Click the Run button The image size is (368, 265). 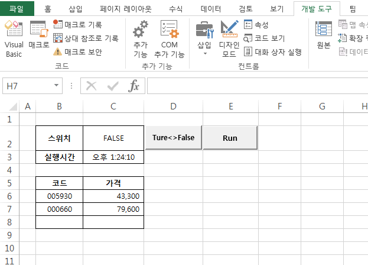pos(230,137)
